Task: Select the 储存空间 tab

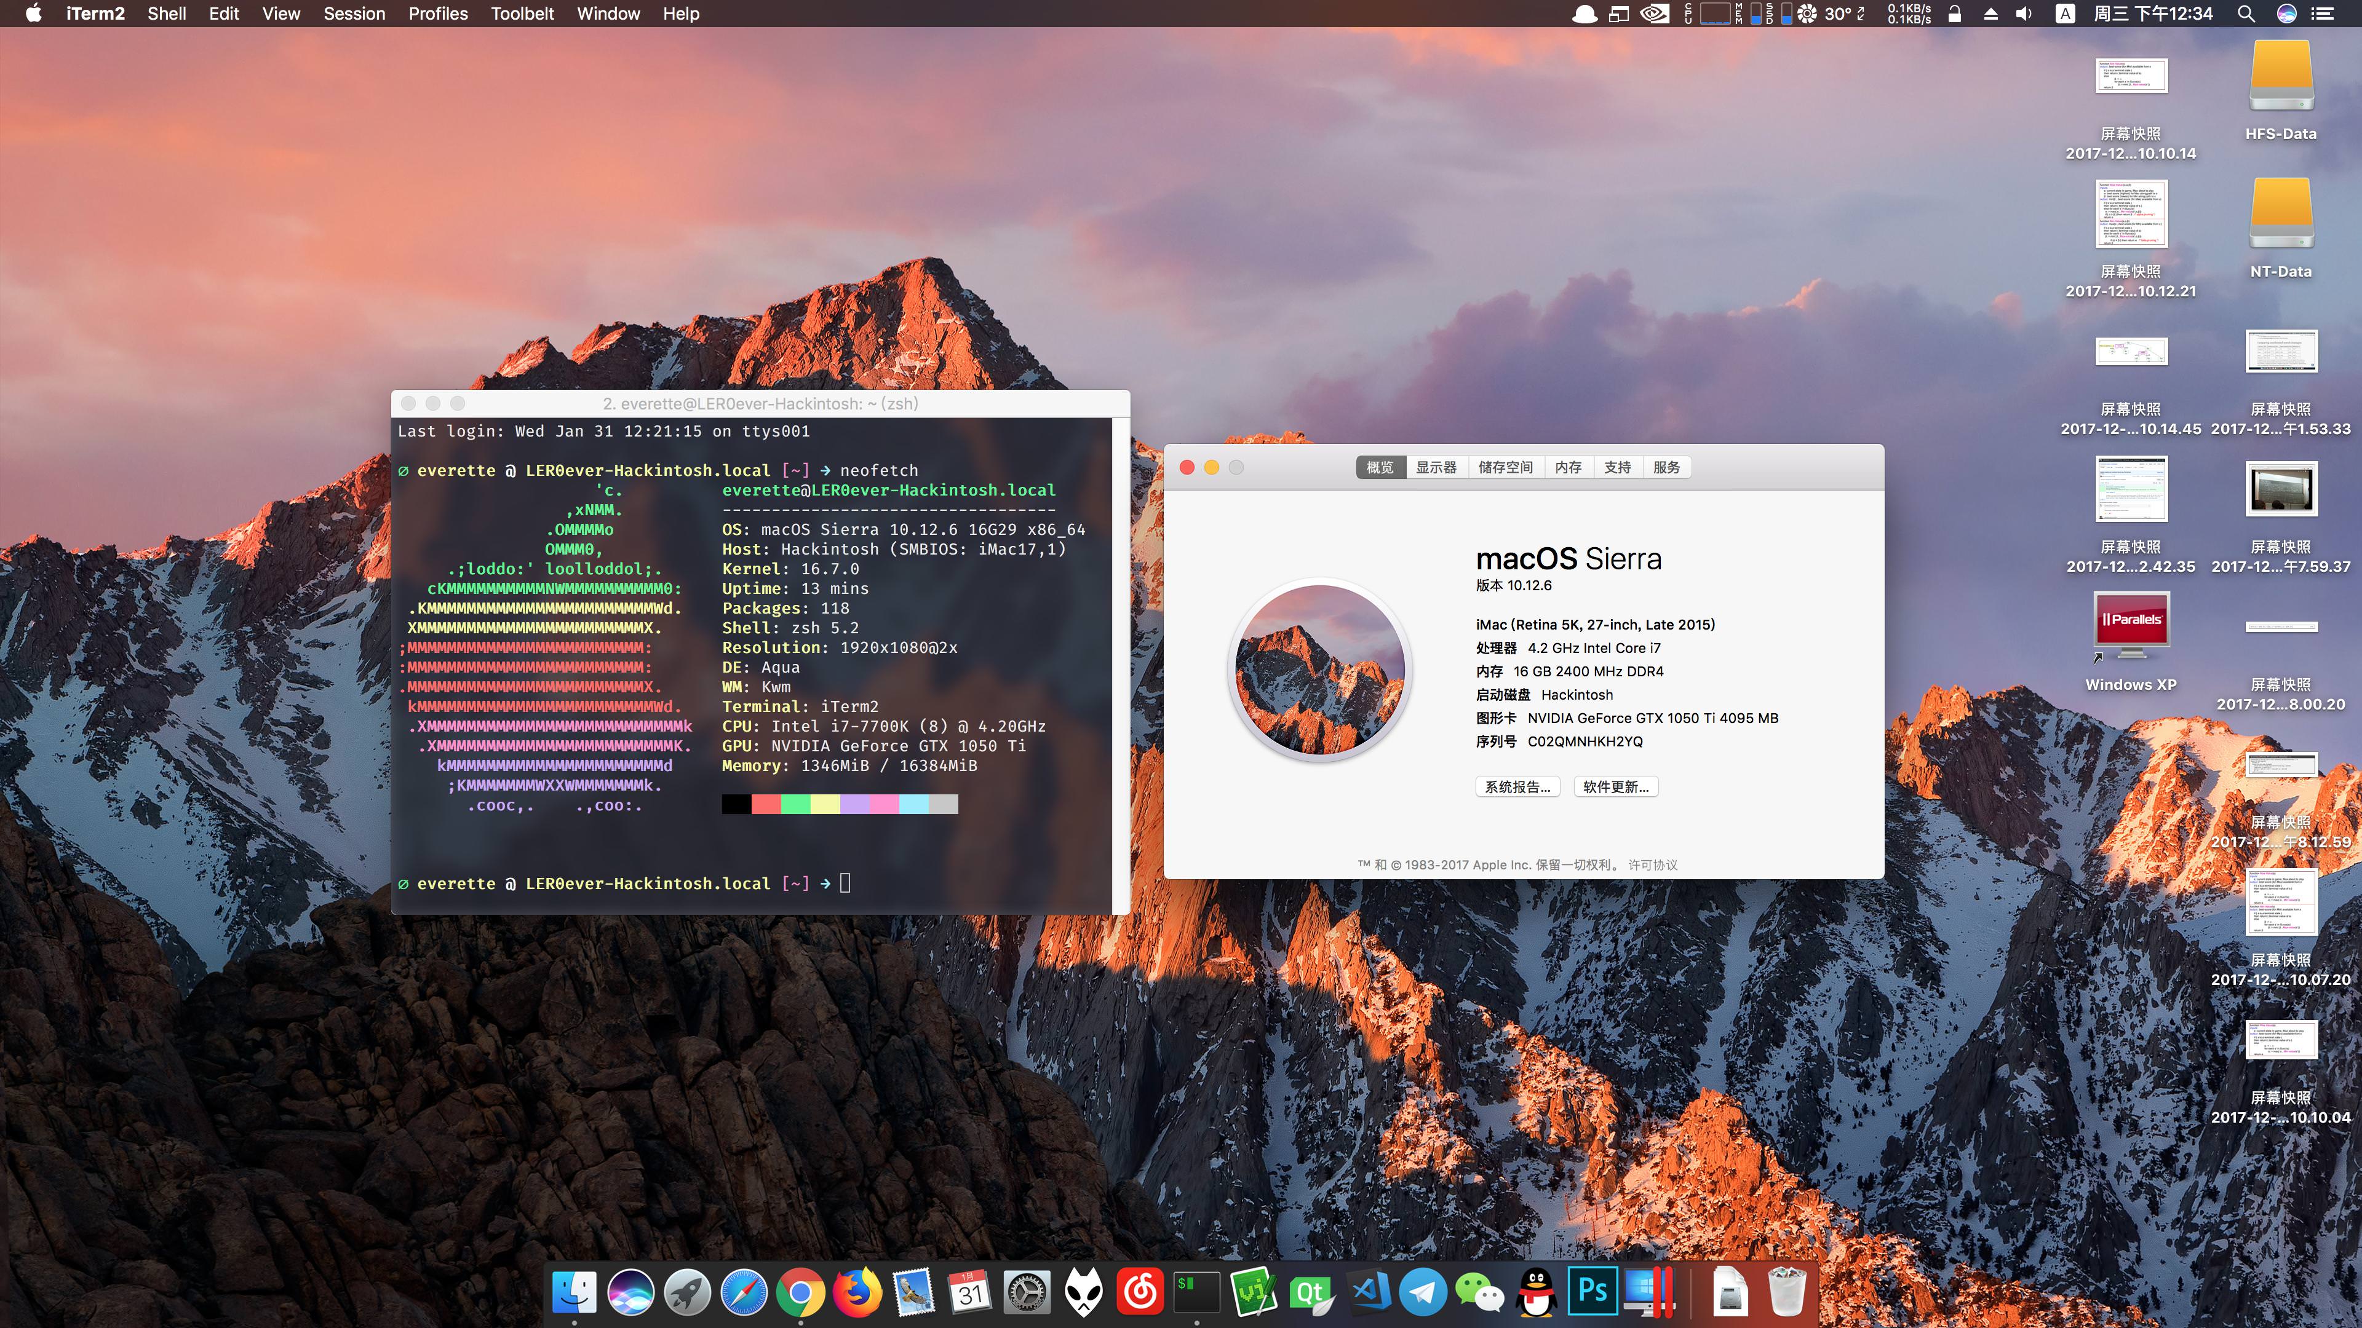Action: point(1505,467)
